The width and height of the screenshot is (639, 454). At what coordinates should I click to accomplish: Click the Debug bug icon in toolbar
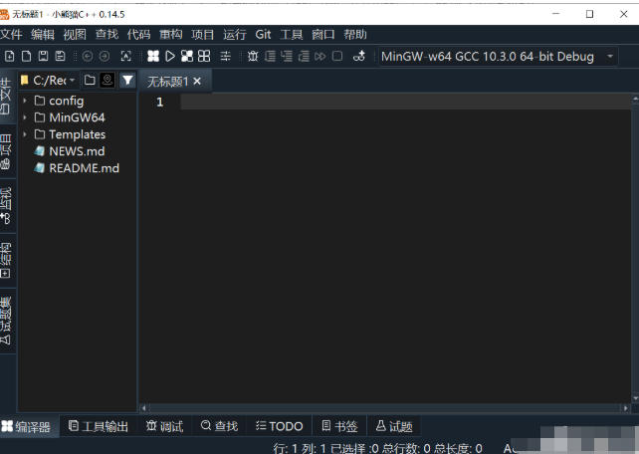coord(253,57)
